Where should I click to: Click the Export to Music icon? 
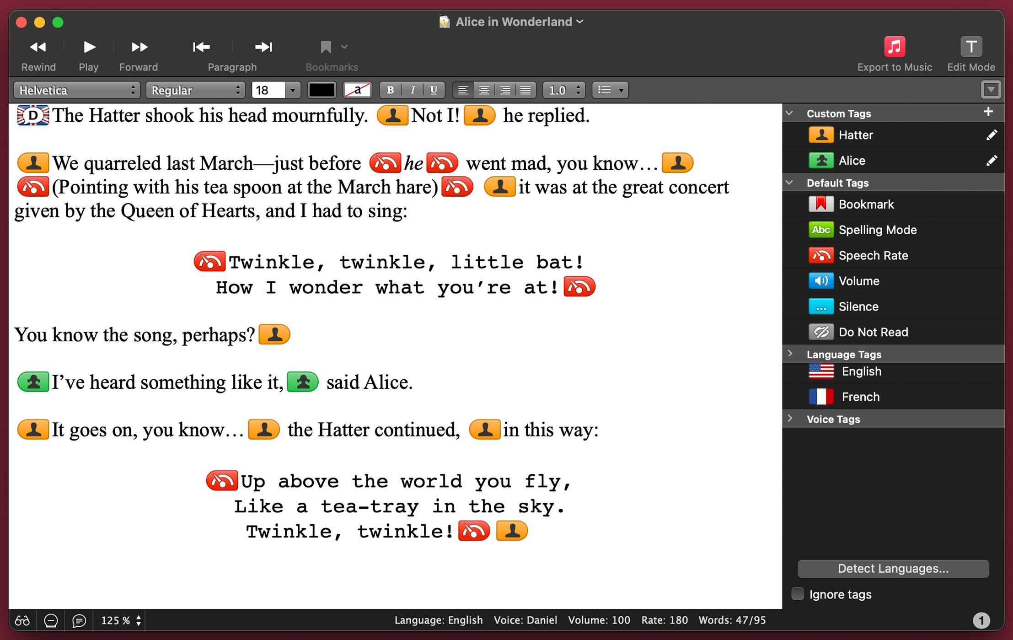point(894,47)
